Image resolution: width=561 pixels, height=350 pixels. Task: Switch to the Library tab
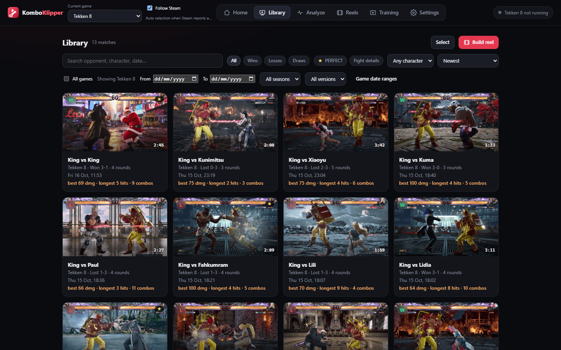(x=272, y=12)
